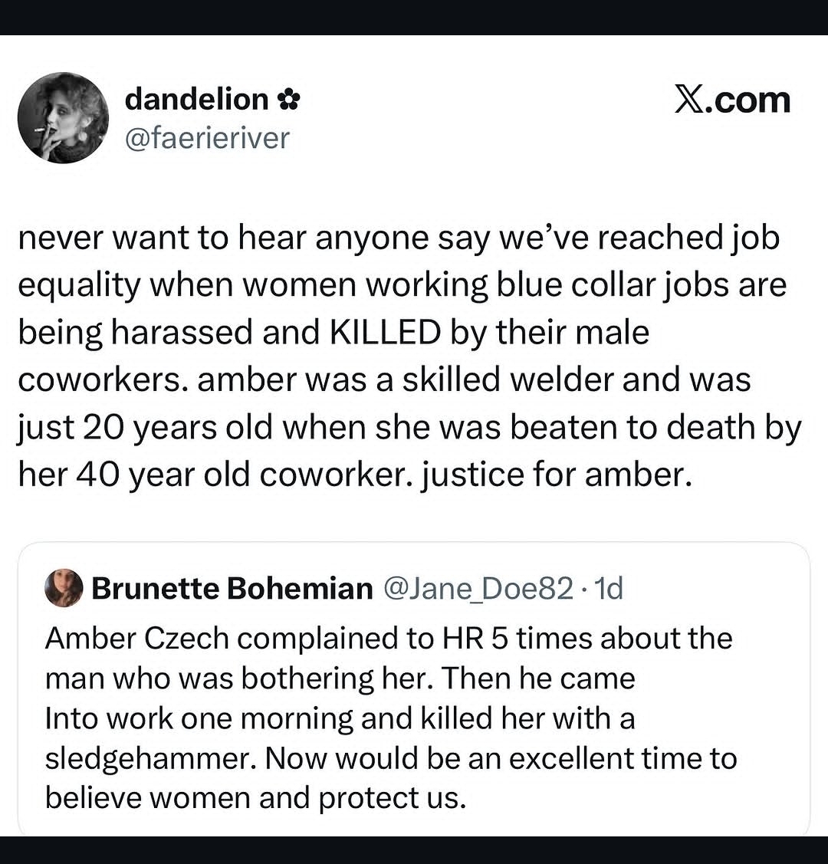Click the word KILLED in the tweet
The width and height of the screenshot is (828, 864).
(x=385, y=333)
